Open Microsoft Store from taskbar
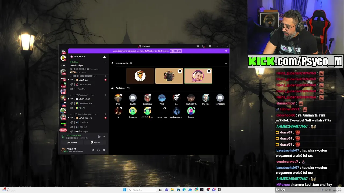This screenshot has height=193, width=344. 178,190
